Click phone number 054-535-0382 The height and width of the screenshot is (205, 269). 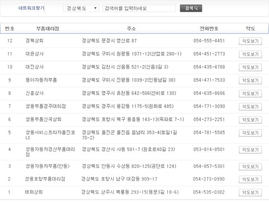click(x=208, y=192)
